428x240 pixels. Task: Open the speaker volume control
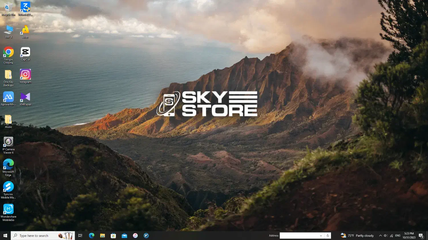385,235
